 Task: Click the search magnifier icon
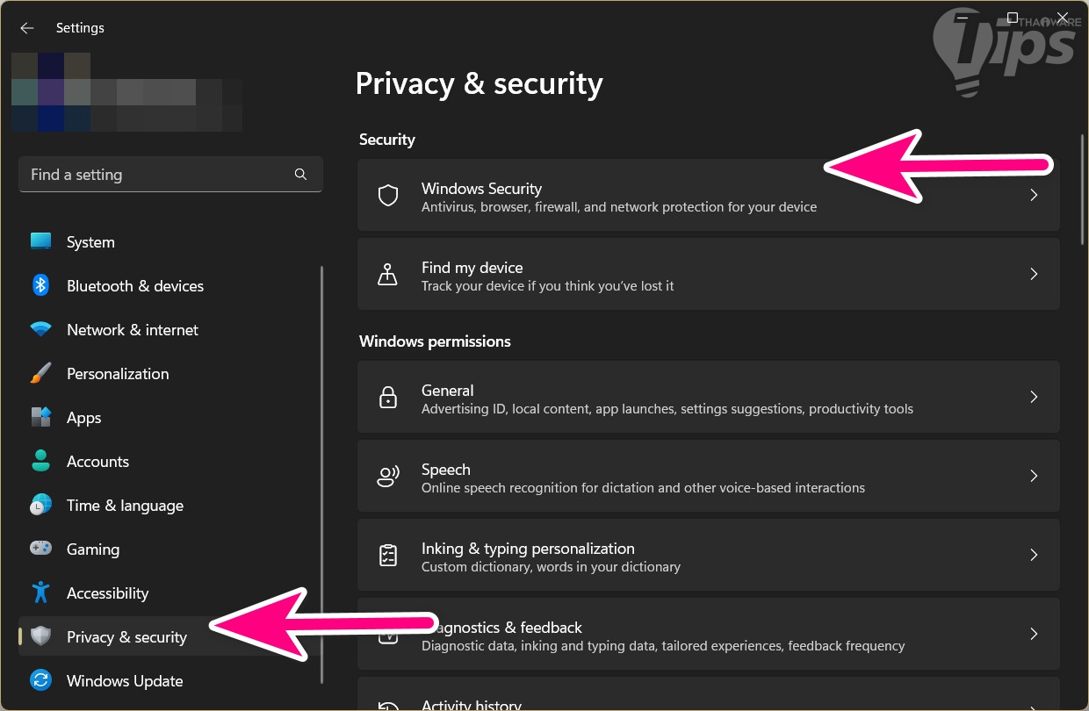click(300, 175)
